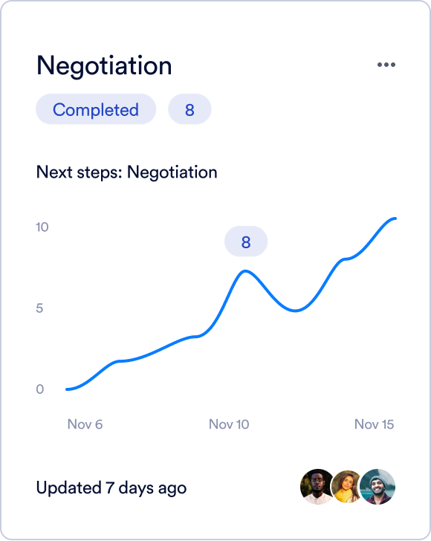The width and height of the screenshot is (431, 541).
Task: Click the Negotiation card title
Action: pyautogui.click(x=104, y=66)
